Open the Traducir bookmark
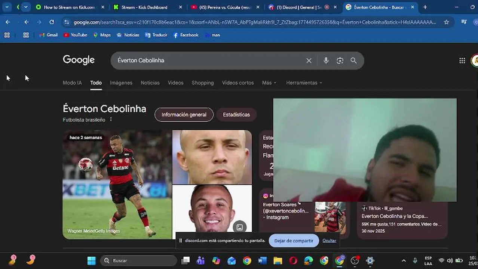 pos(156,35)
